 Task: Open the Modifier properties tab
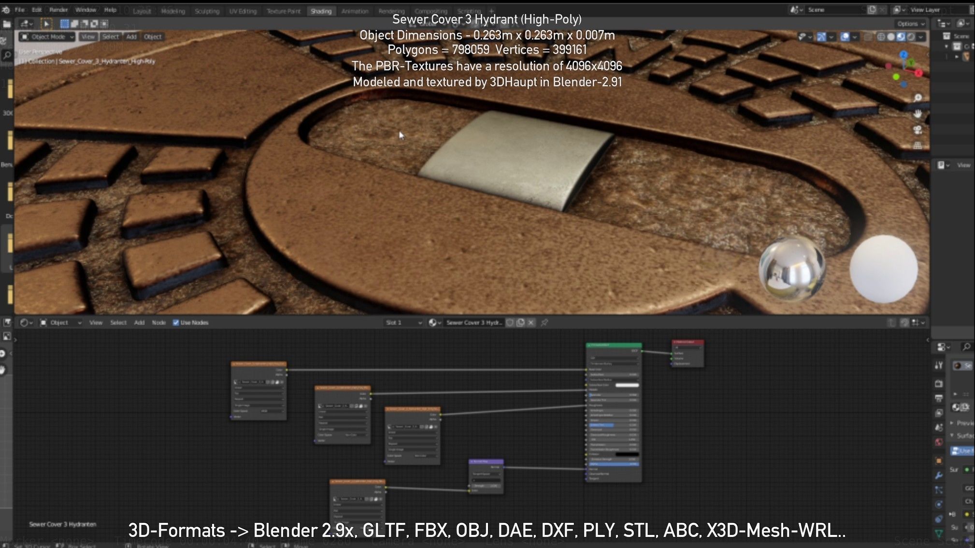939,475
